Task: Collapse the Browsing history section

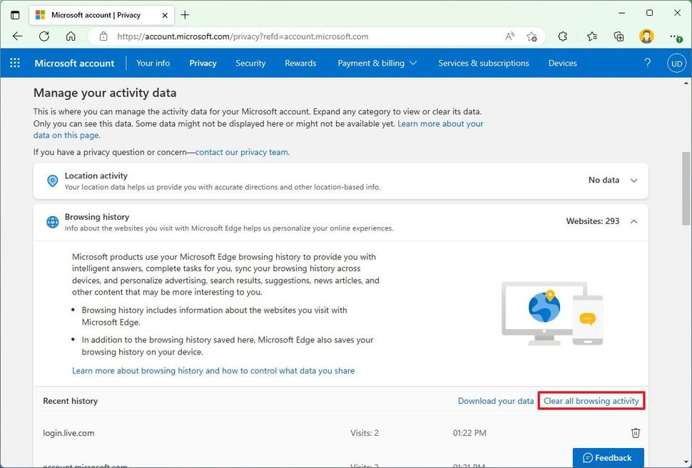Action: pyautogui.click(x=634, y=221)
